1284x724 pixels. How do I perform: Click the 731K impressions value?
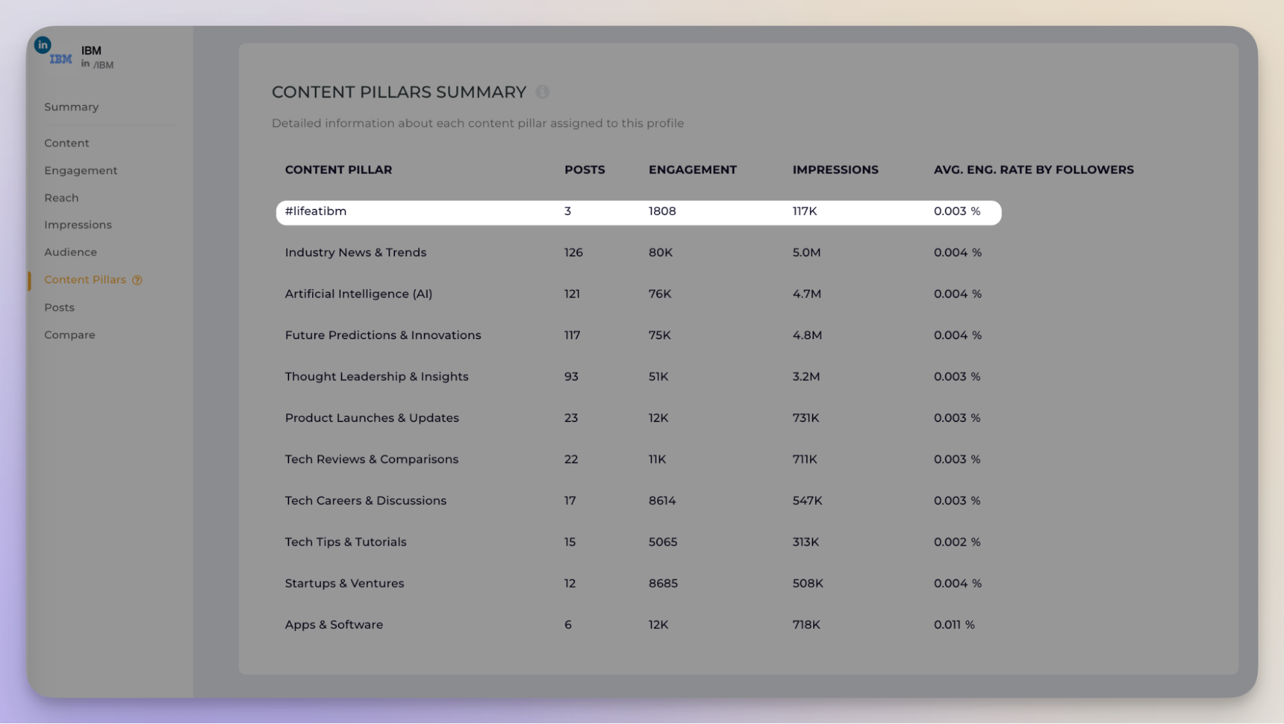805,418
